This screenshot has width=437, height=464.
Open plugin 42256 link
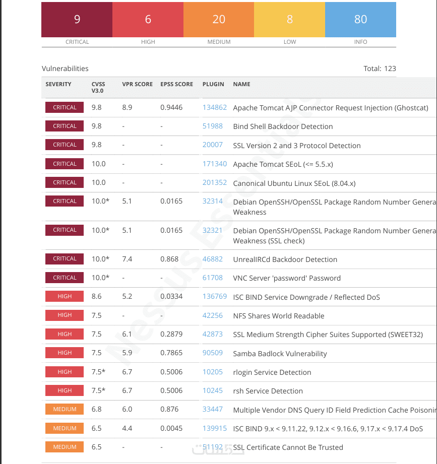(212, 315)
